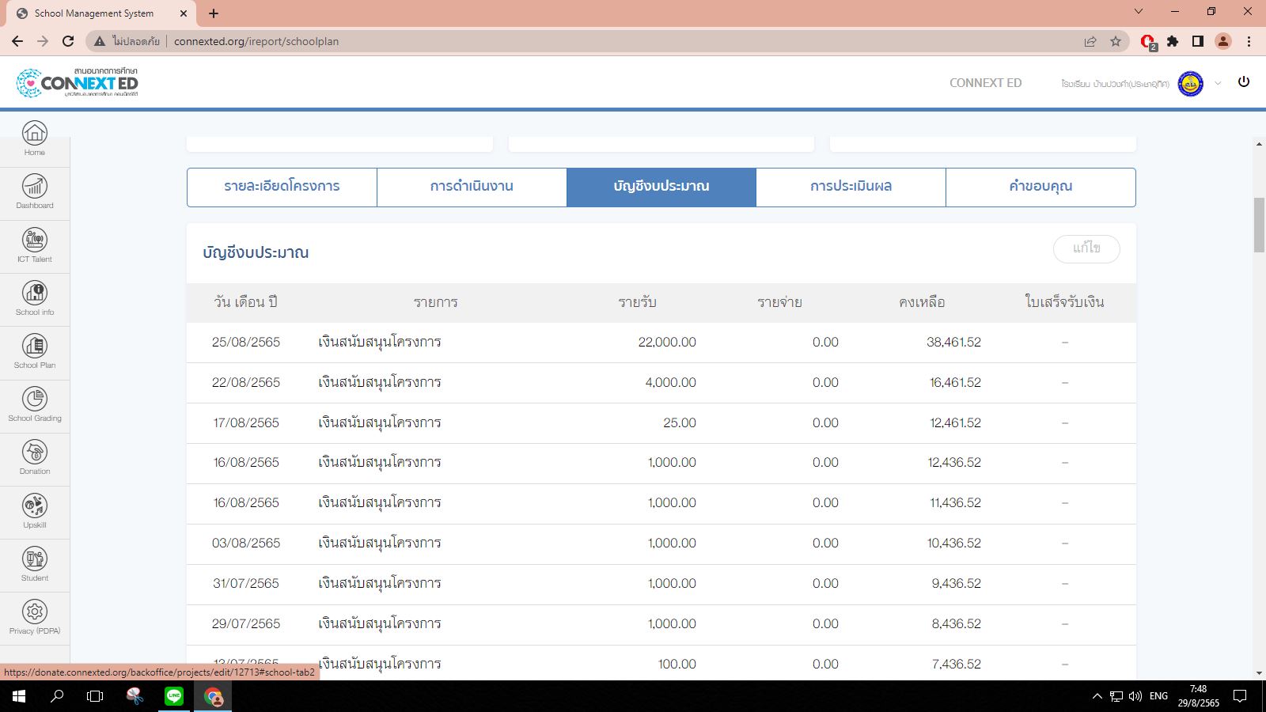Click the page vertical scrollbar thumb
Screen dimensions: 1266x712
coord(1259,225)
